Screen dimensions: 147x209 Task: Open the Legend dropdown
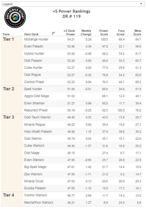pos(73,4)
